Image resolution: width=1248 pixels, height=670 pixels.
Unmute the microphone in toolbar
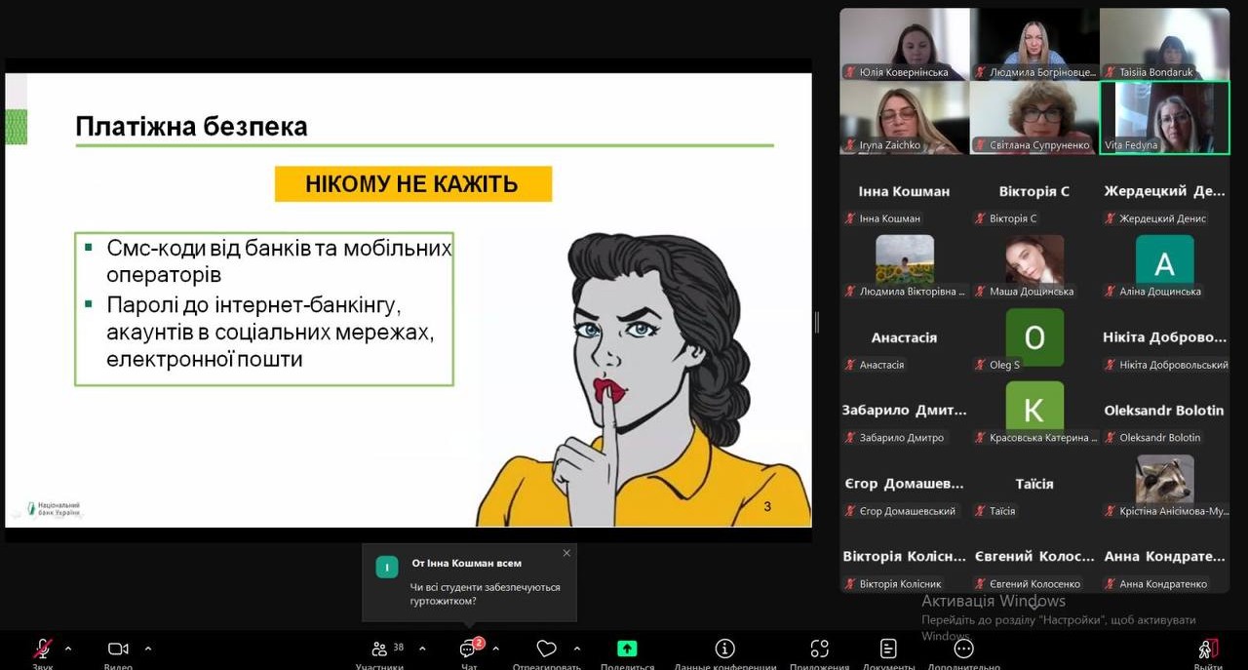[x=42, y=650]
